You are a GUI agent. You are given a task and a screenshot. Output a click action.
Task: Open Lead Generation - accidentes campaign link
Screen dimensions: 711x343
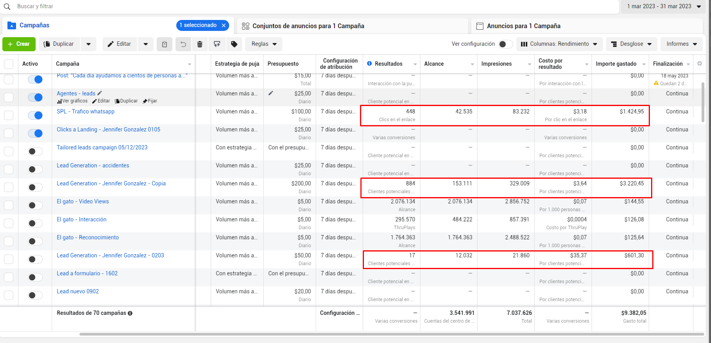(x=93, y=165)
